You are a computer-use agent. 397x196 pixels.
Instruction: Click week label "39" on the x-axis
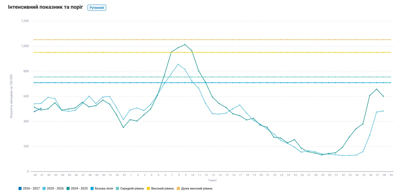tap(391, 175)
